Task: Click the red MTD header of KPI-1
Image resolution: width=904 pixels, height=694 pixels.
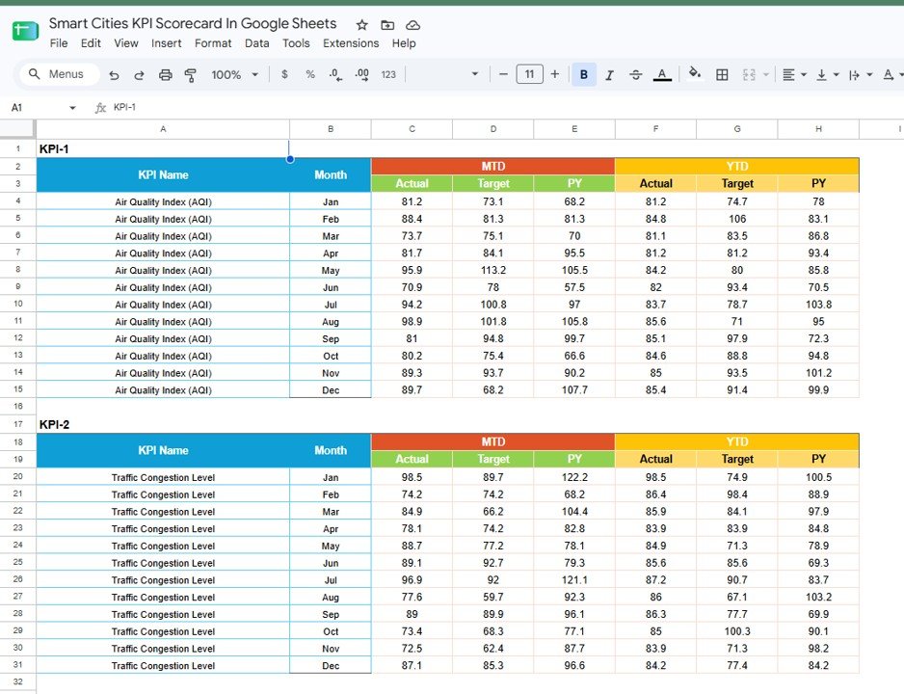Action: pyautogui.click(x=492, y=167)
